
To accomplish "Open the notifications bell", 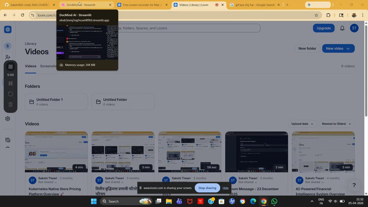I will tap(342, 28).
